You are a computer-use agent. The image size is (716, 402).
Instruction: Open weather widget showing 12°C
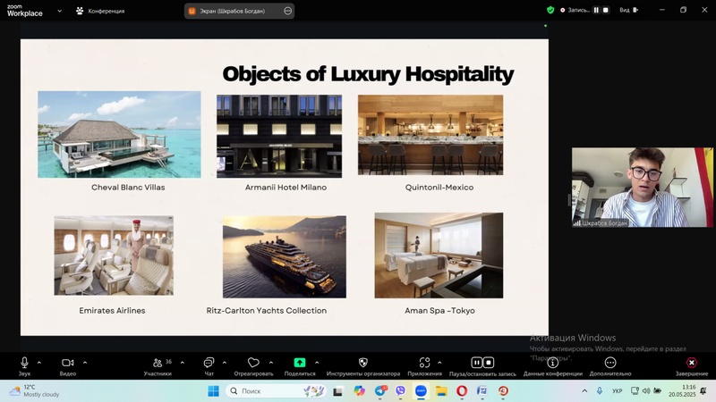pyautogui.click(x=35, y=391)
